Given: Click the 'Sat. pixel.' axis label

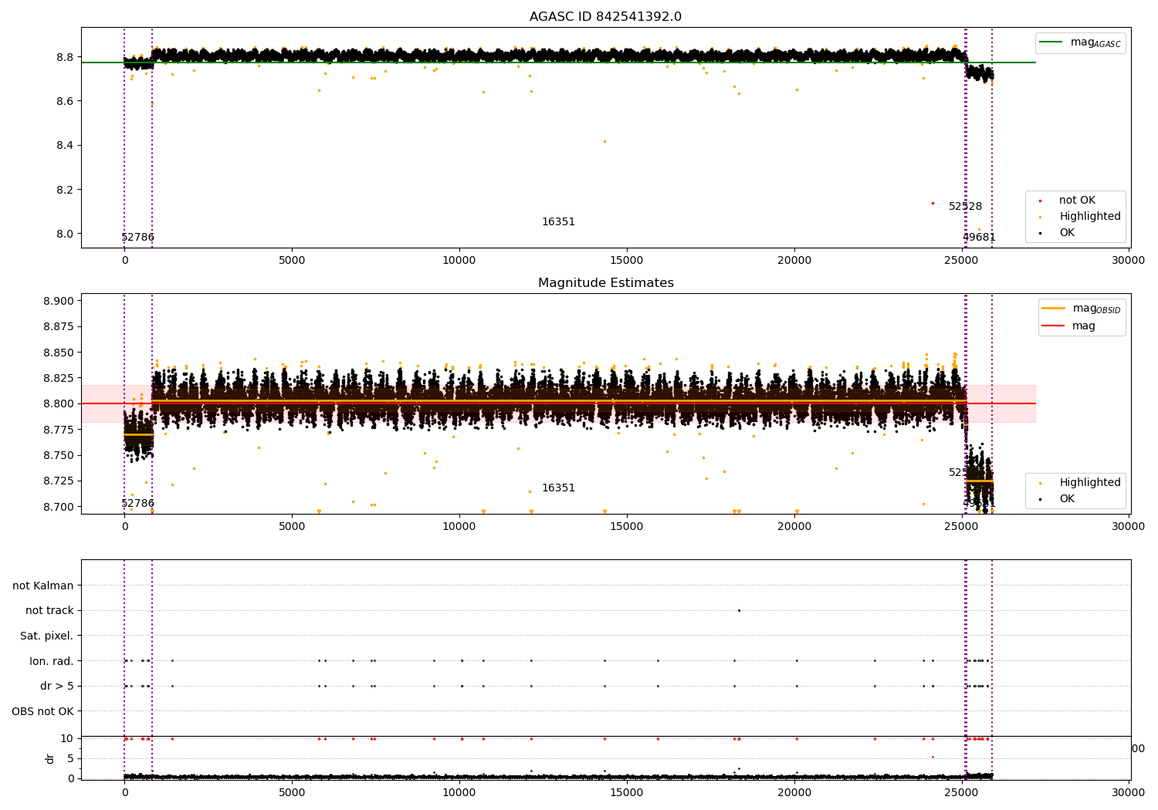Looking at the screenshot, I should [47, 636].
